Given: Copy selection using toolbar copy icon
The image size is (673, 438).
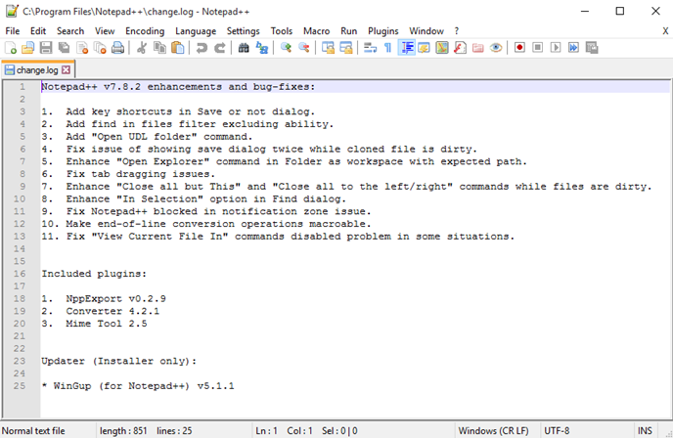Looking at the screenshot, I should coord(159,48).
